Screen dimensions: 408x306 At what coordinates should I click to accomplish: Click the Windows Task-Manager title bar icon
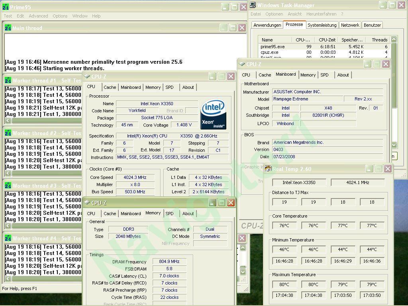point(252,5)
